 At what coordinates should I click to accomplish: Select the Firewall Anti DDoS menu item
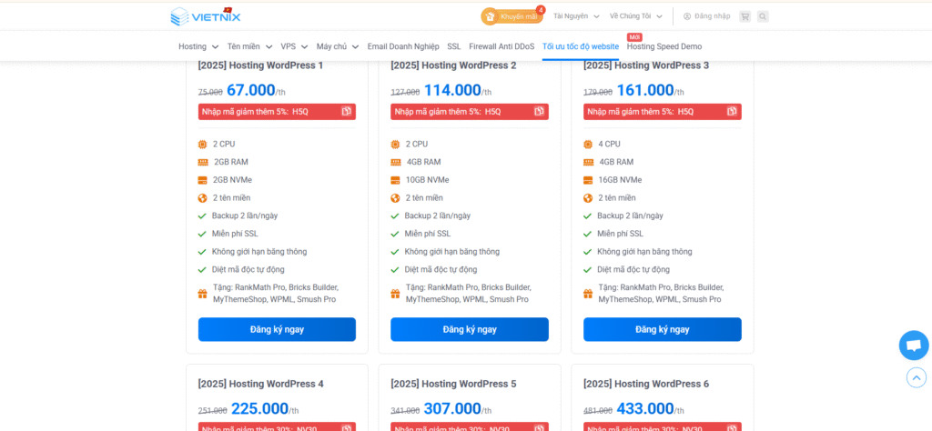(x=501, y=46)
